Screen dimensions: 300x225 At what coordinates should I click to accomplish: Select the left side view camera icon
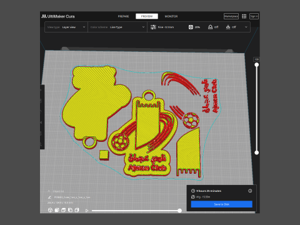(70, 210)
